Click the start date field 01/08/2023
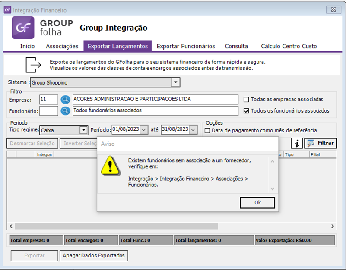The width and height of the screenshot is (346, 270). [x=126, y=129]
